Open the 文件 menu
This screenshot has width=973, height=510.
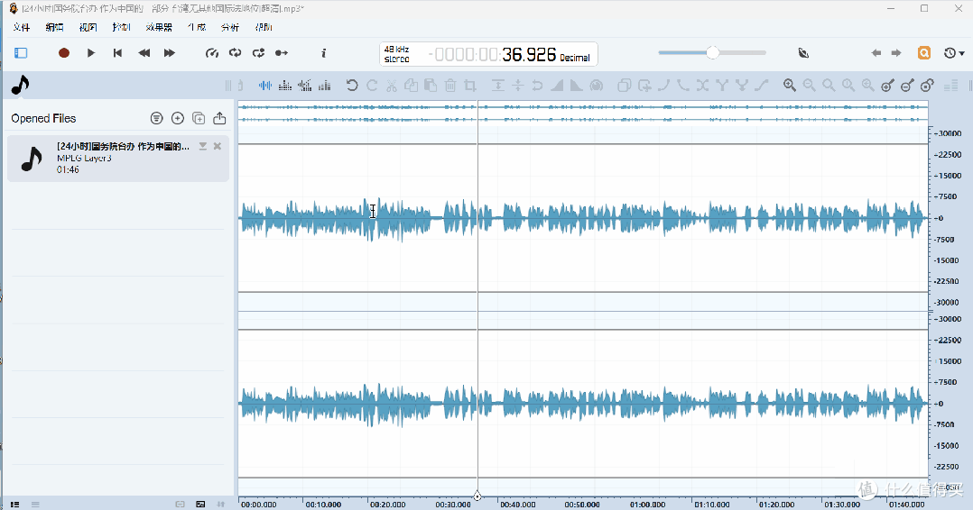tap(22, 27)
